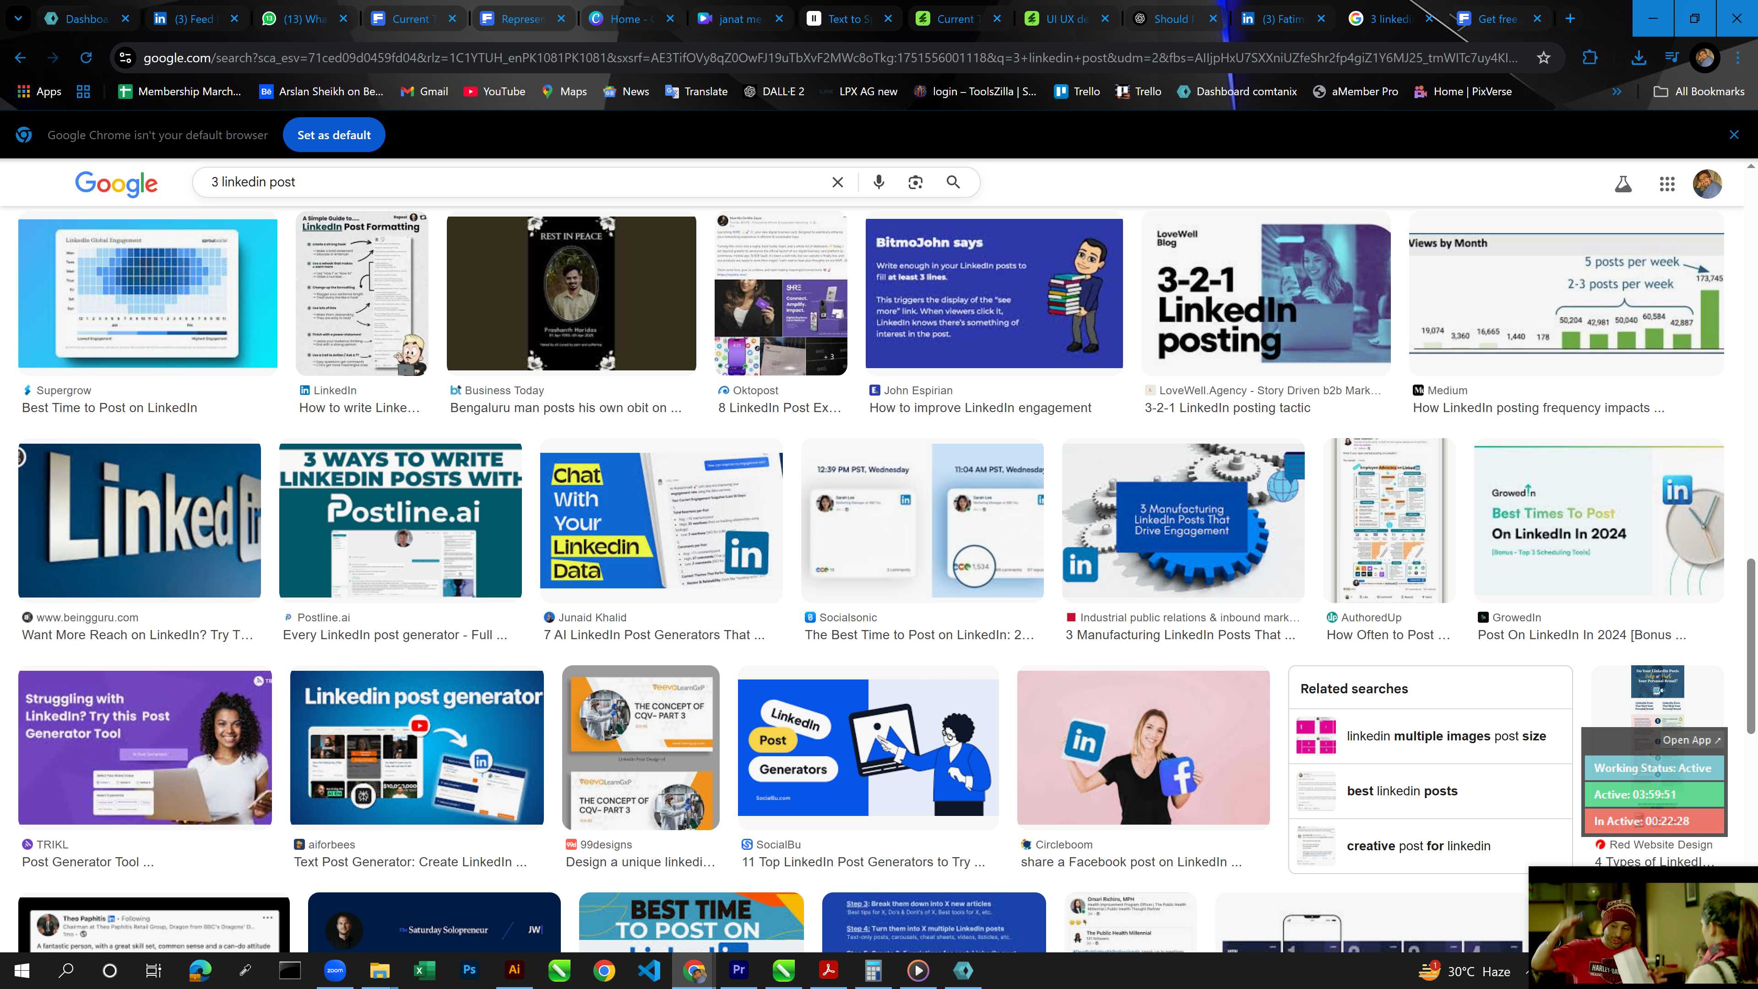Open Google account profile picture

pos(1707,184)
